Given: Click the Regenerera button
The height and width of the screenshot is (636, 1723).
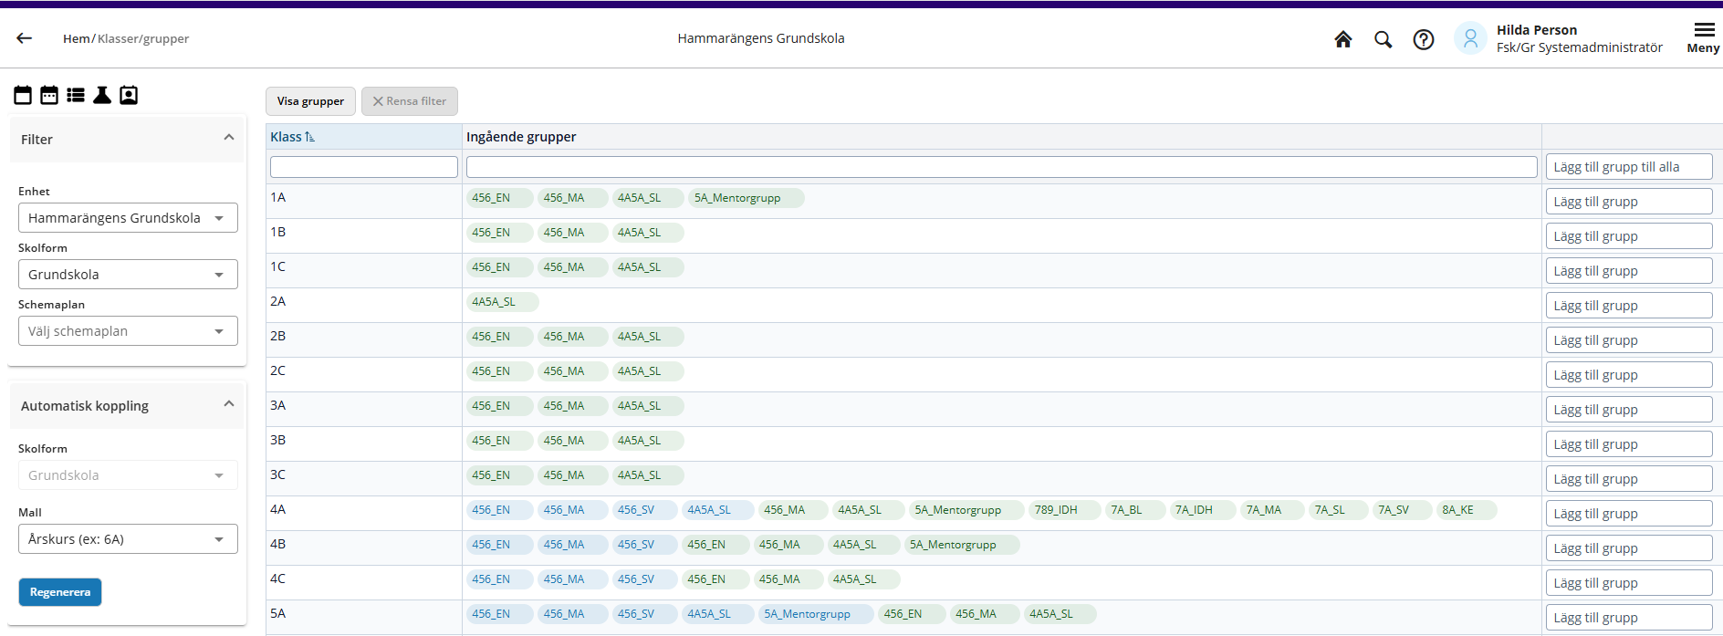Looking at the screenshot, I should coord(60,592).
